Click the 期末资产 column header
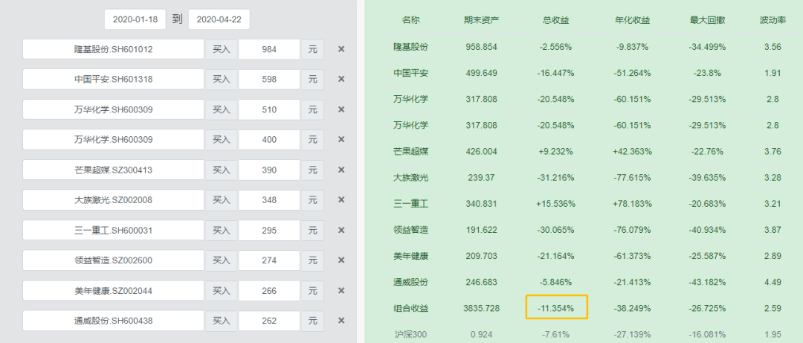The width and height of the screenshot is (803, 343). [481, 21]
